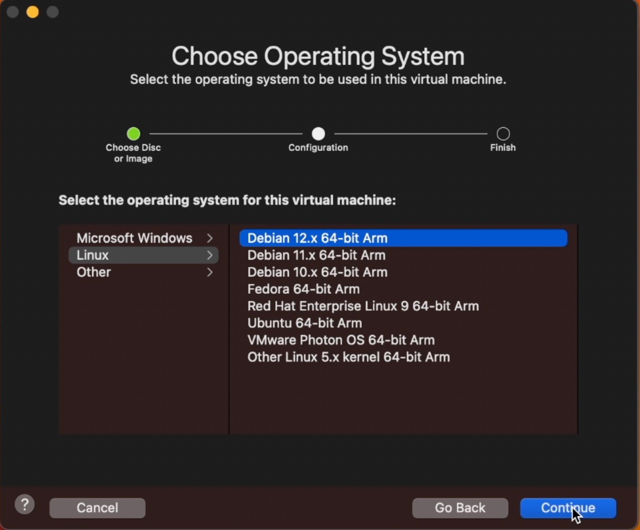Viewport: 640px width, 530px height.
Task: Click the Continue button
Action: [568, 508]
